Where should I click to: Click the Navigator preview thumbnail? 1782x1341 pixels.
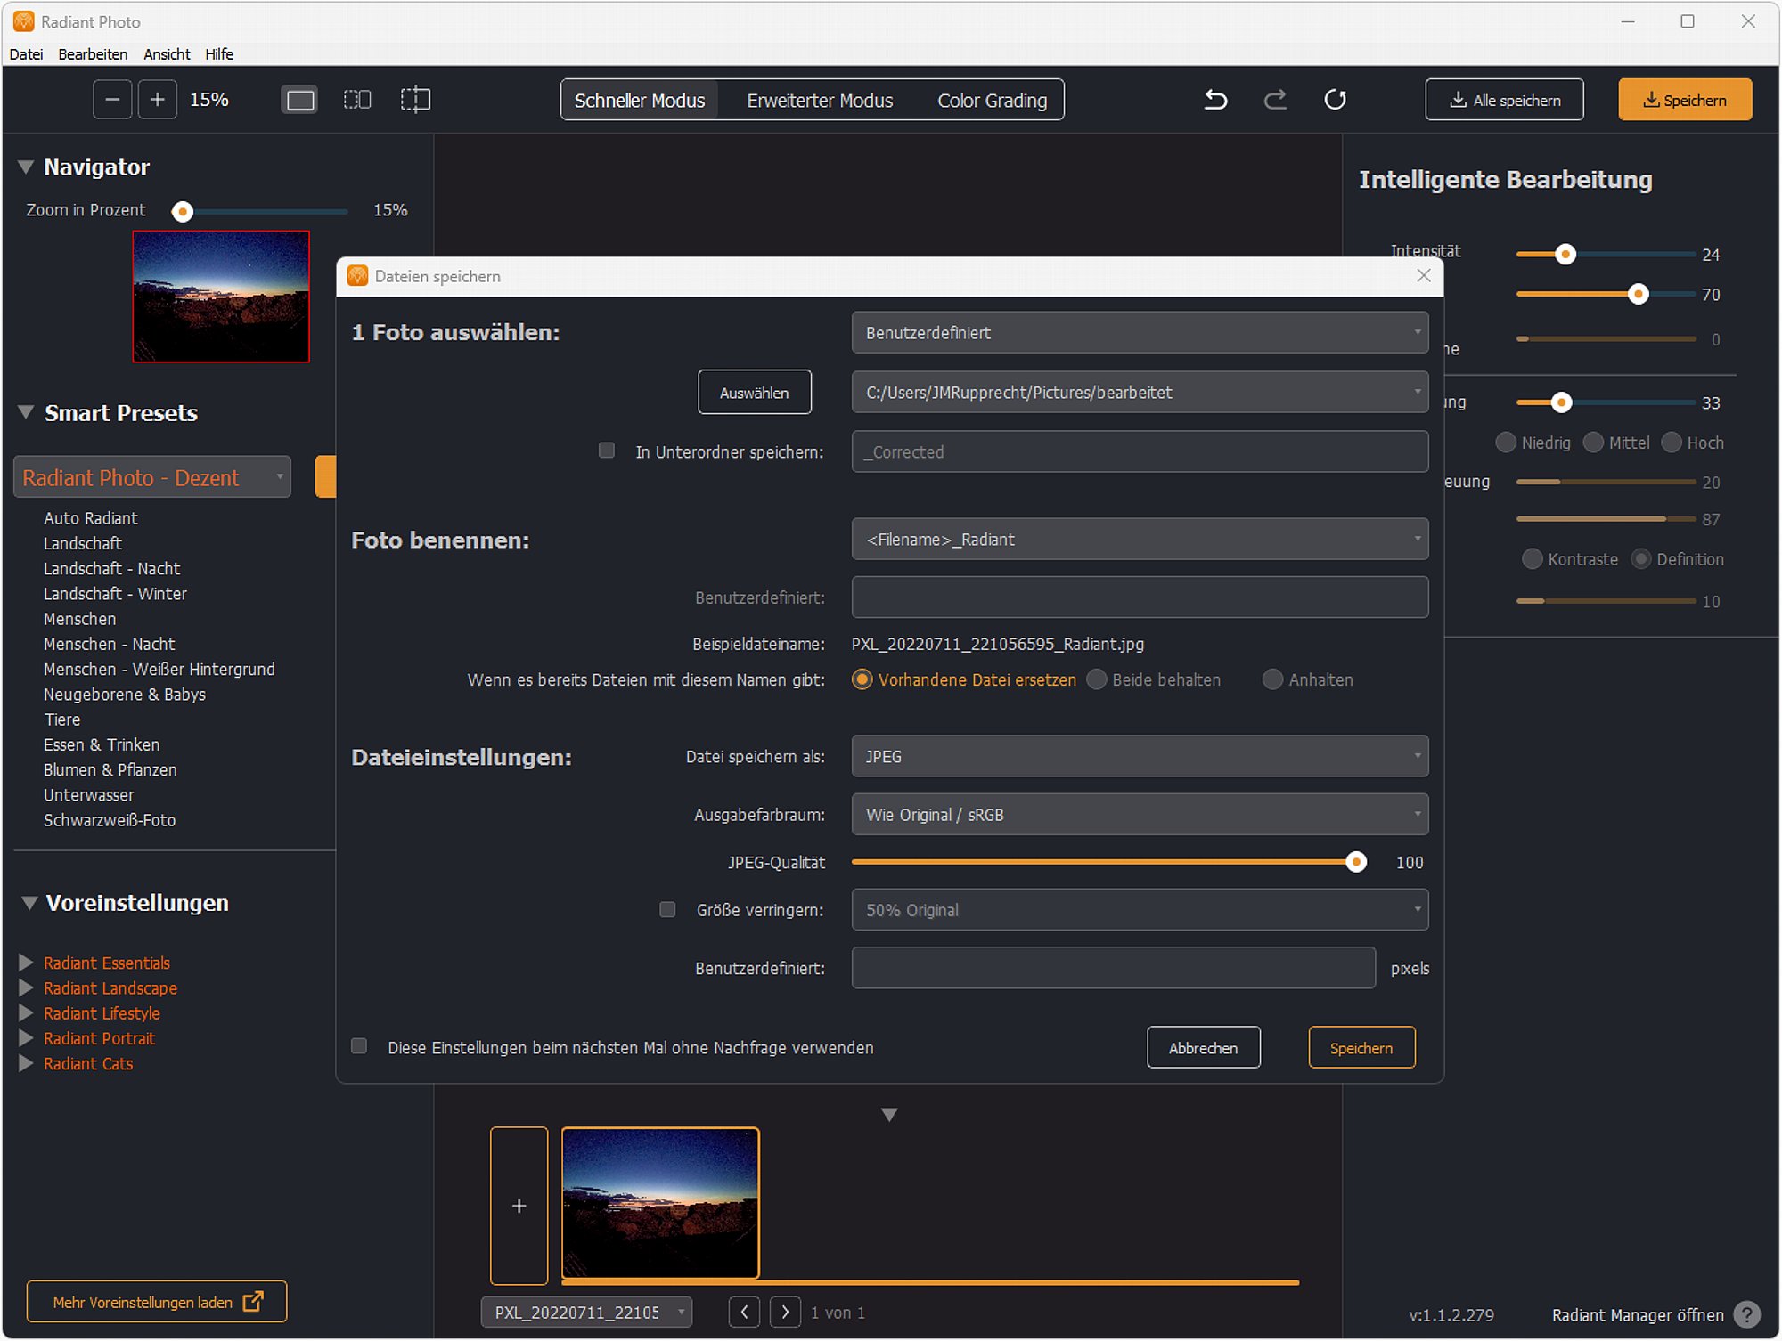221,297
